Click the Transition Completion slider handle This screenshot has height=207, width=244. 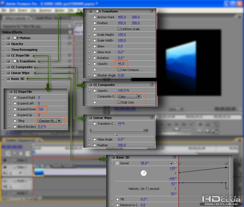[116, 134]
